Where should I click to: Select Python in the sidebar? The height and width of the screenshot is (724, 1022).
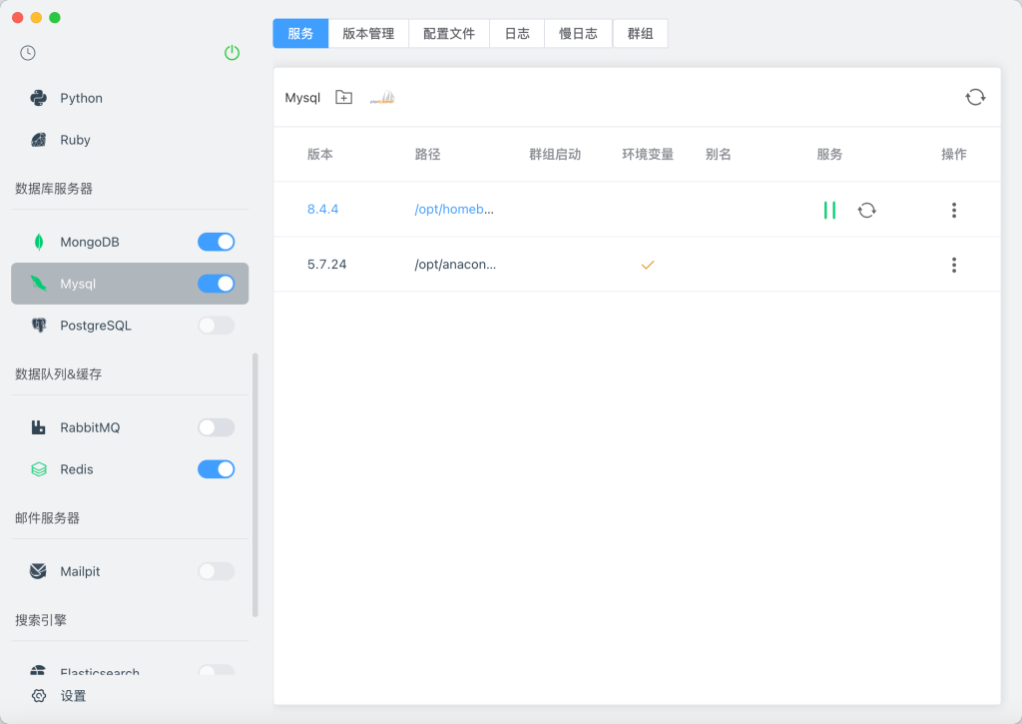130,98
